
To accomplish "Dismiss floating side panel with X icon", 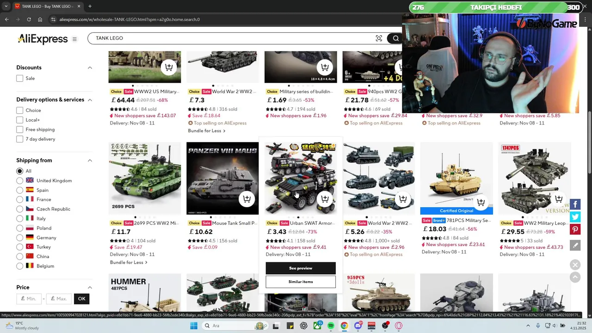I will 575,265.
